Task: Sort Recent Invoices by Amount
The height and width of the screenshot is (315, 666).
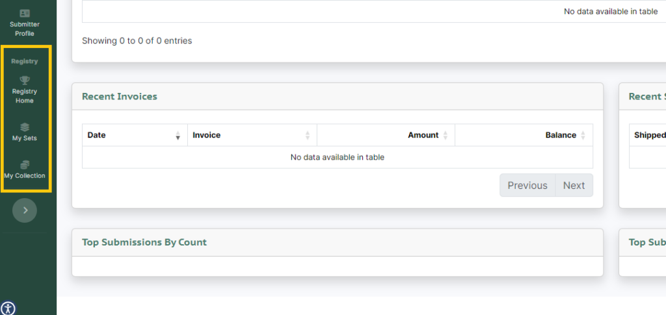Action: 386,135
